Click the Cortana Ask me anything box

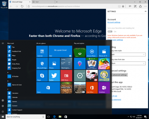(26, 117)
